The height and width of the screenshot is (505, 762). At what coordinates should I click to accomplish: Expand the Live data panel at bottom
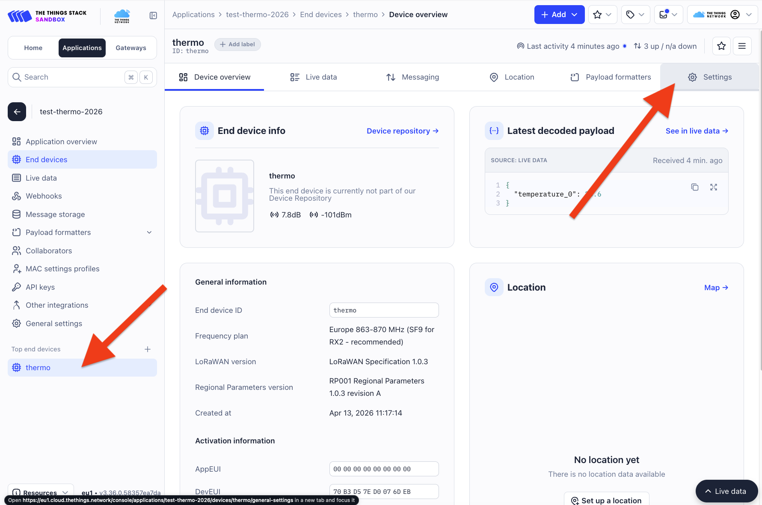pos(726,491)
